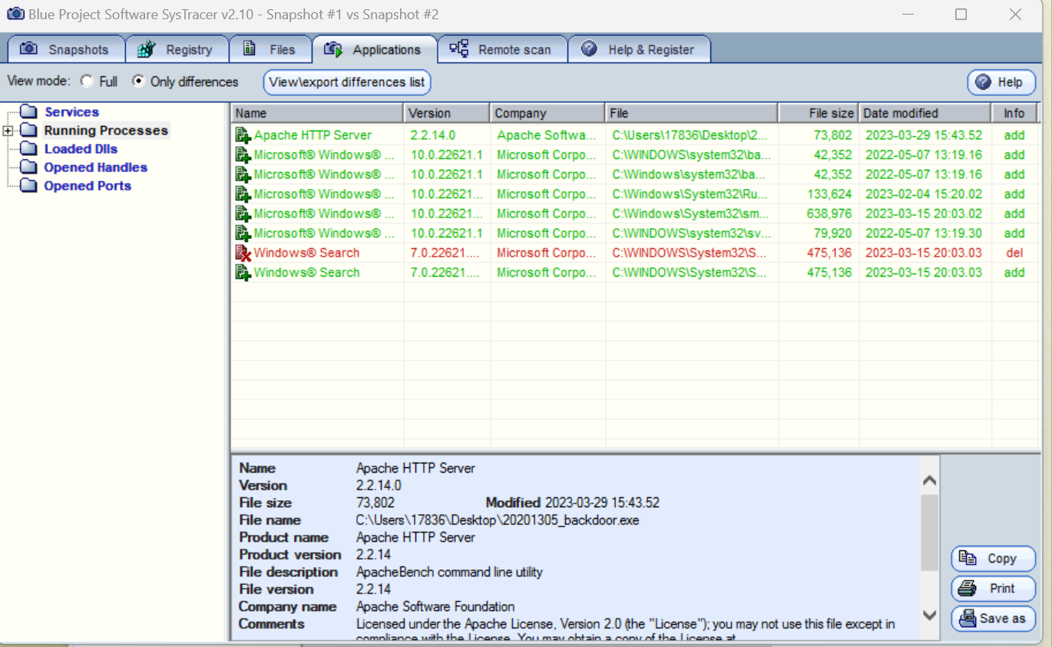Screen dimensions: 1052x647
Task: Click the Print button
Action: pos(993,589)
